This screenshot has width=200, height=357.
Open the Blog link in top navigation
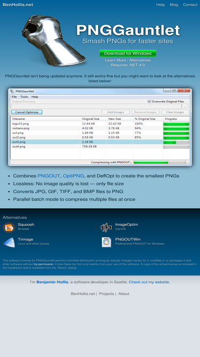point(174,5)
